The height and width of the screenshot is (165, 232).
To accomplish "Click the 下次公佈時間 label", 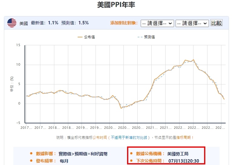I will [150, 161].
